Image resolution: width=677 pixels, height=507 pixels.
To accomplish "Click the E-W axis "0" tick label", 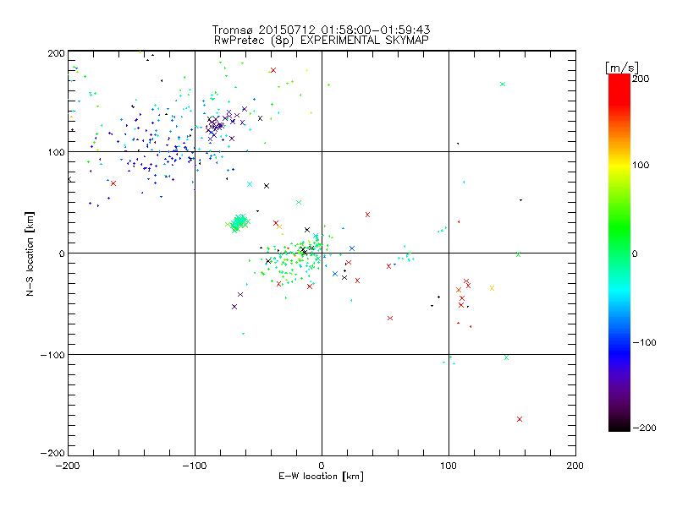I will point(322,466).
